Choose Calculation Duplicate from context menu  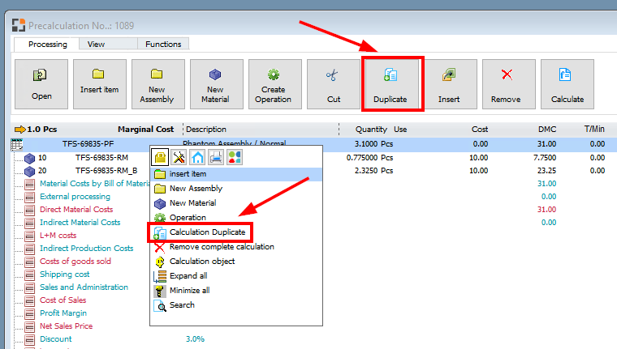click(x=207, y=232)
